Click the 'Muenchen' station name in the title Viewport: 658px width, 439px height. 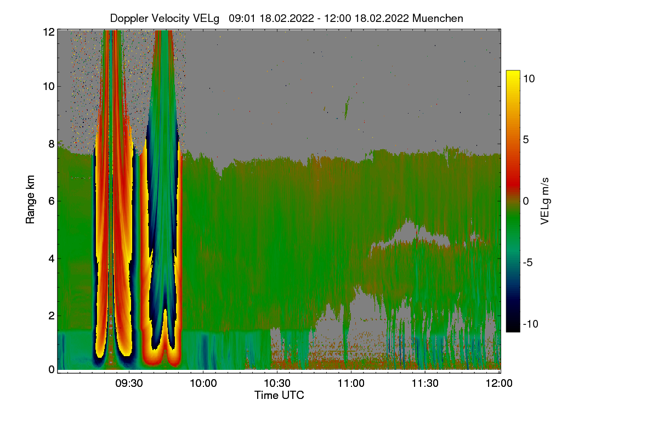tap(438, 18)
